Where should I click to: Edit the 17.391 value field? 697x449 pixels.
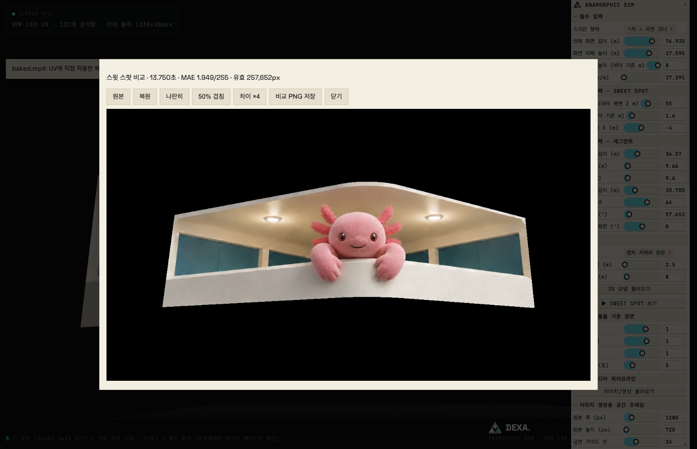674,77
